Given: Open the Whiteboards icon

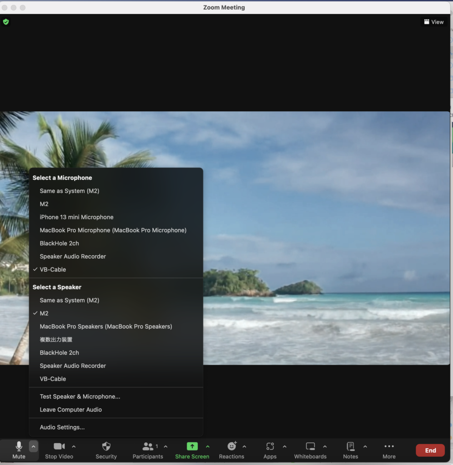Looking at the screenshot, I should tap(311, 446).
